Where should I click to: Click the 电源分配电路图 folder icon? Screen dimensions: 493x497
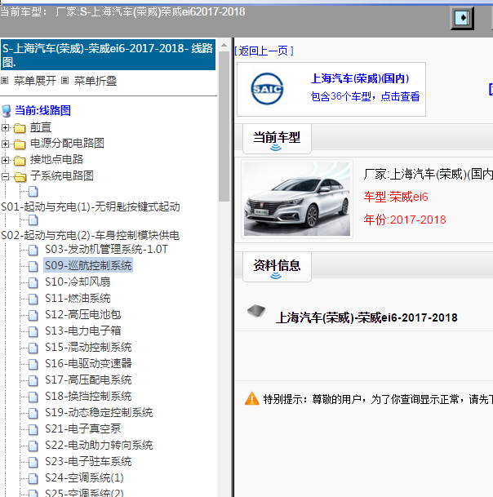point(20,144)
